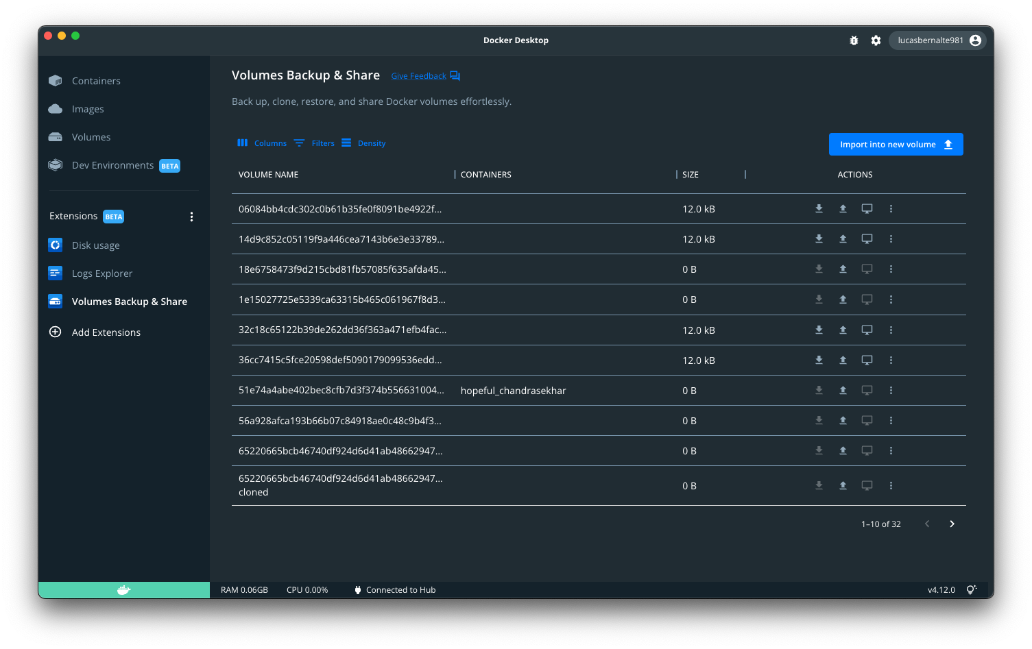Image resolution: width=1032 pixels, height=649 pixels.
Task: Click monitor icon for volume 36cc7415c5fc
Action: [x=867, y=360]
